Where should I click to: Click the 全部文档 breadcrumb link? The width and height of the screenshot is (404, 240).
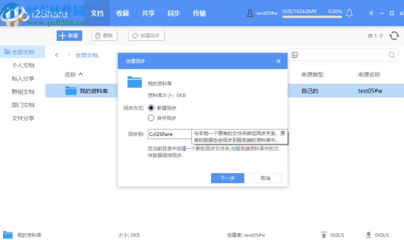pos(87,55)
